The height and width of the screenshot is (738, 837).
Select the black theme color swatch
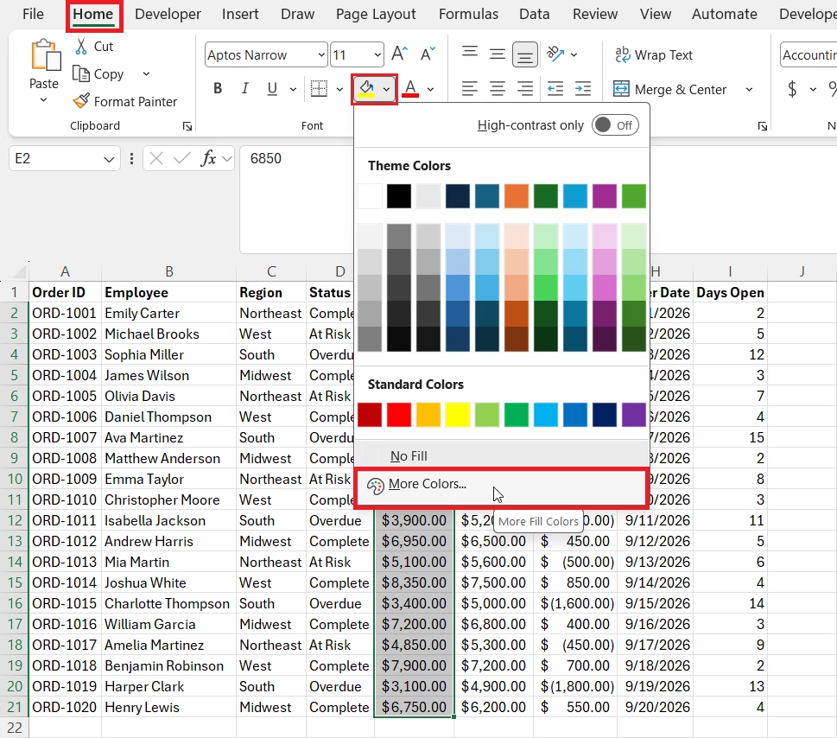399,196
